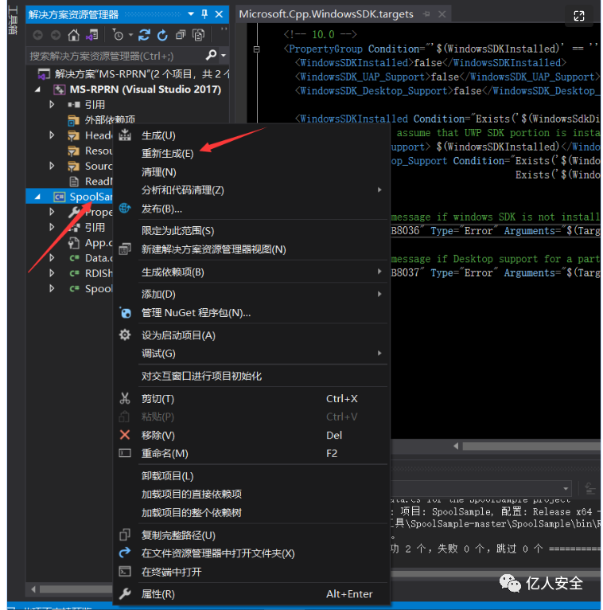Click 在文件资源管理器中打开文件夹(X)

point(251,554)
